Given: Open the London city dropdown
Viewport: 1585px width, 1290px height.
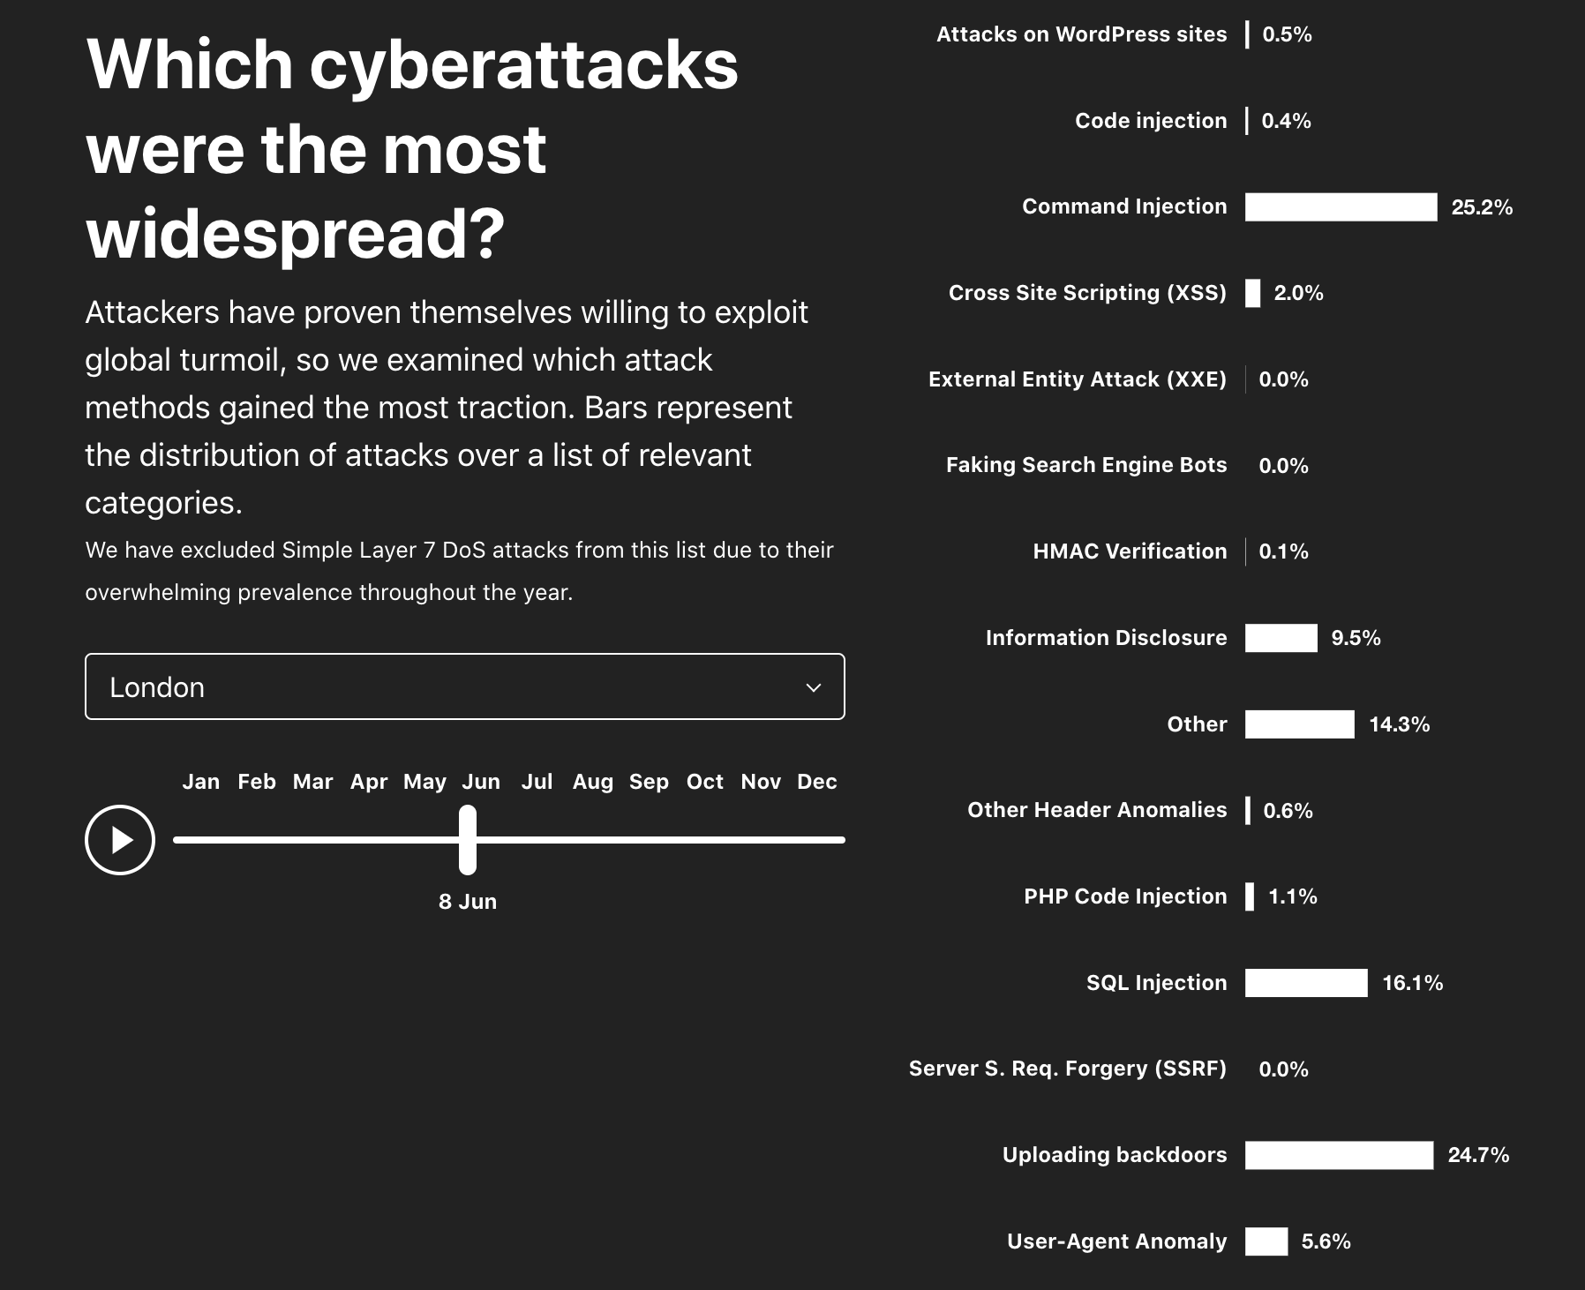Looking at the screenshot, I should 465,686.
